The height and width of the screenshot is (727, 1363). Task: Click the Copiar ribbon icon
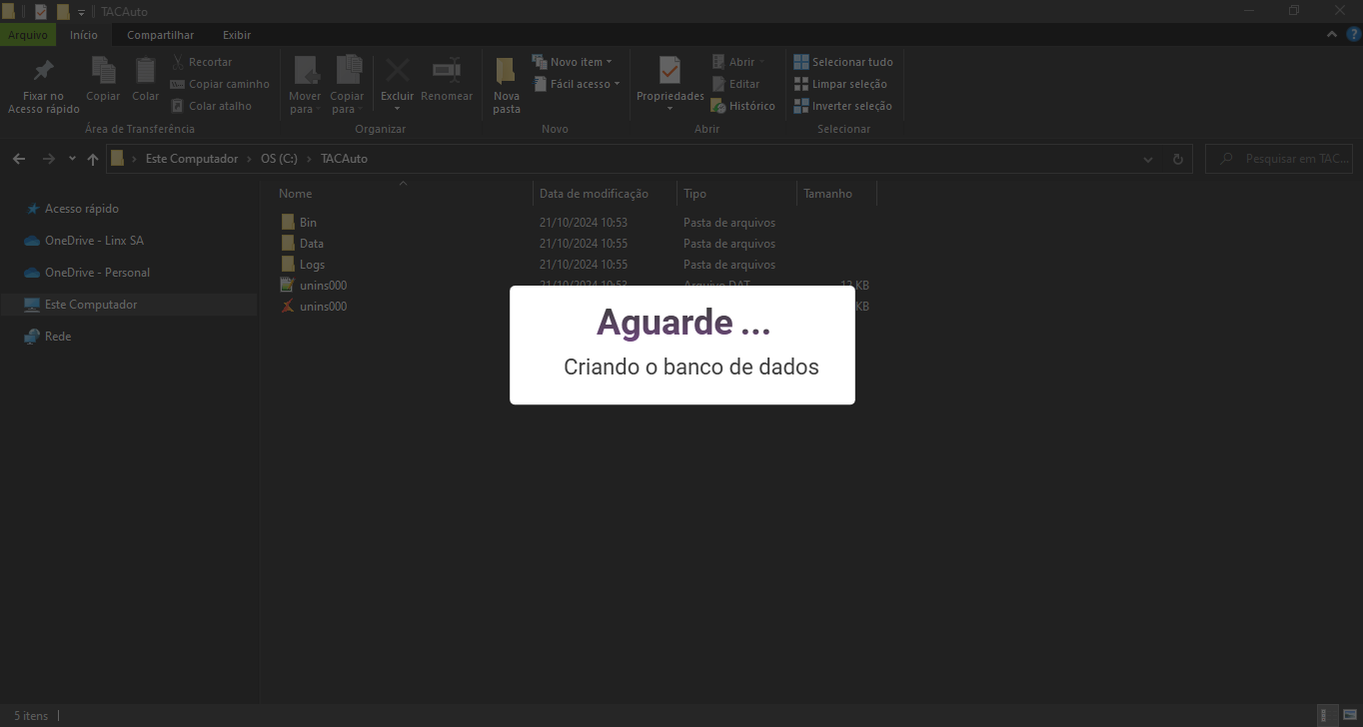[103, 70]
